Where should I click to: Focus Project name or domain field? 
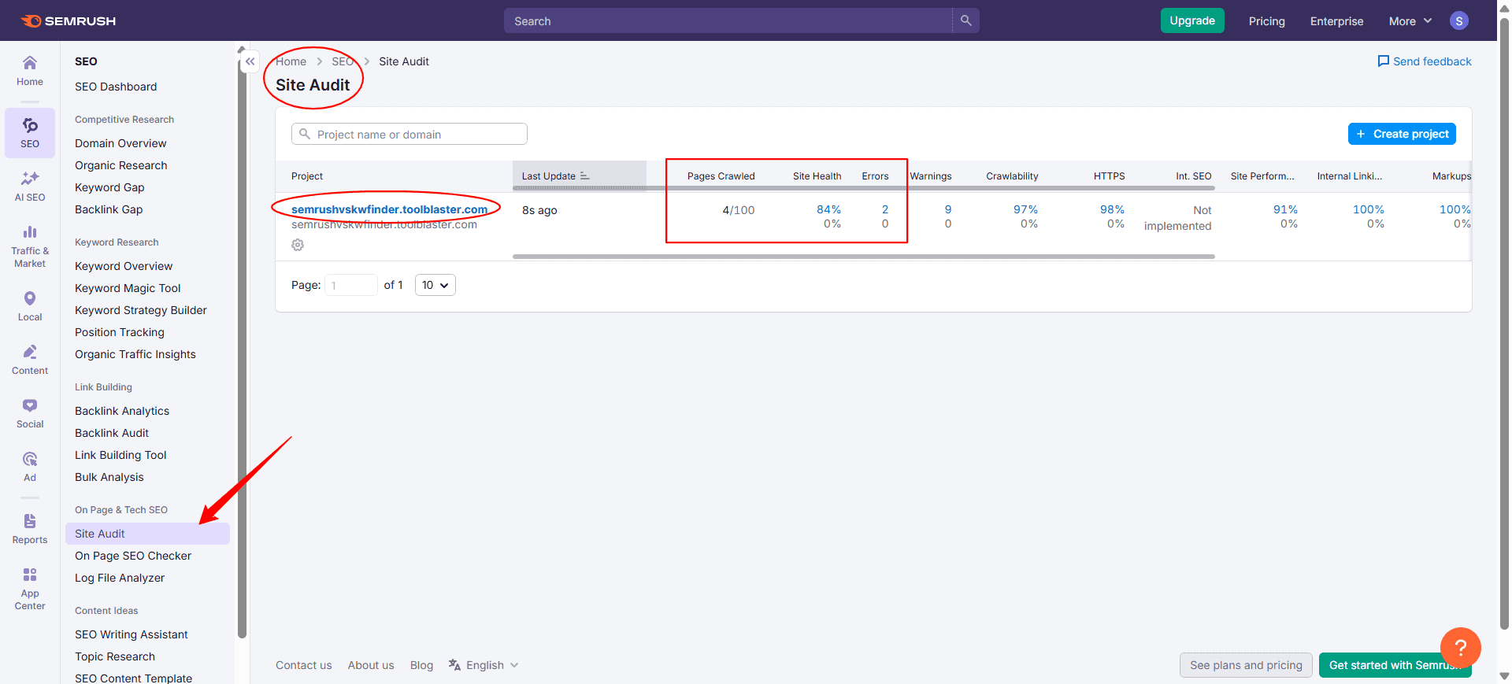(x=409, y=134)
